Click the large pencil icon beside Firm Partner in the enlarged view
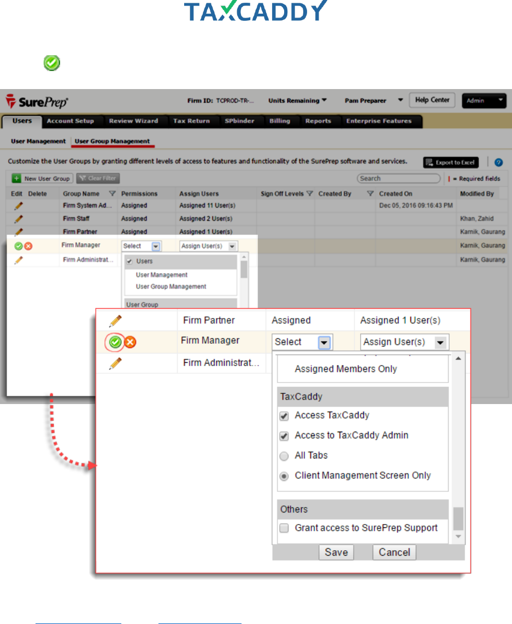The image size is (512, 624). pyautogui.click(x=115, y=321)
